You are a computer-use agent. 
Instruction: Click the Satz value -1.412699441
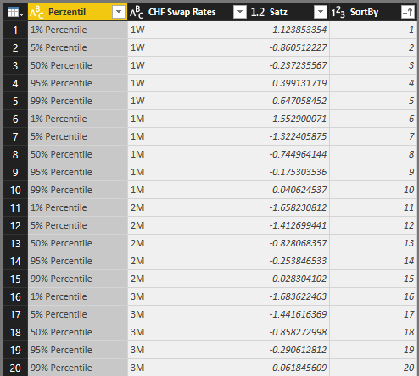coord(298,225)
